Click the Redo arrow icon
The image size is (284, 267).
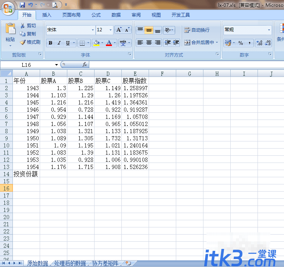[42, 5]
